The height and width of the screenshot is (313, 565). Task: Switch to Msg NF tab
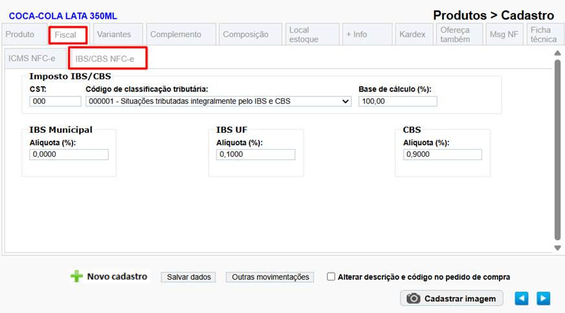pyautogui.click(x=504, y=34)
